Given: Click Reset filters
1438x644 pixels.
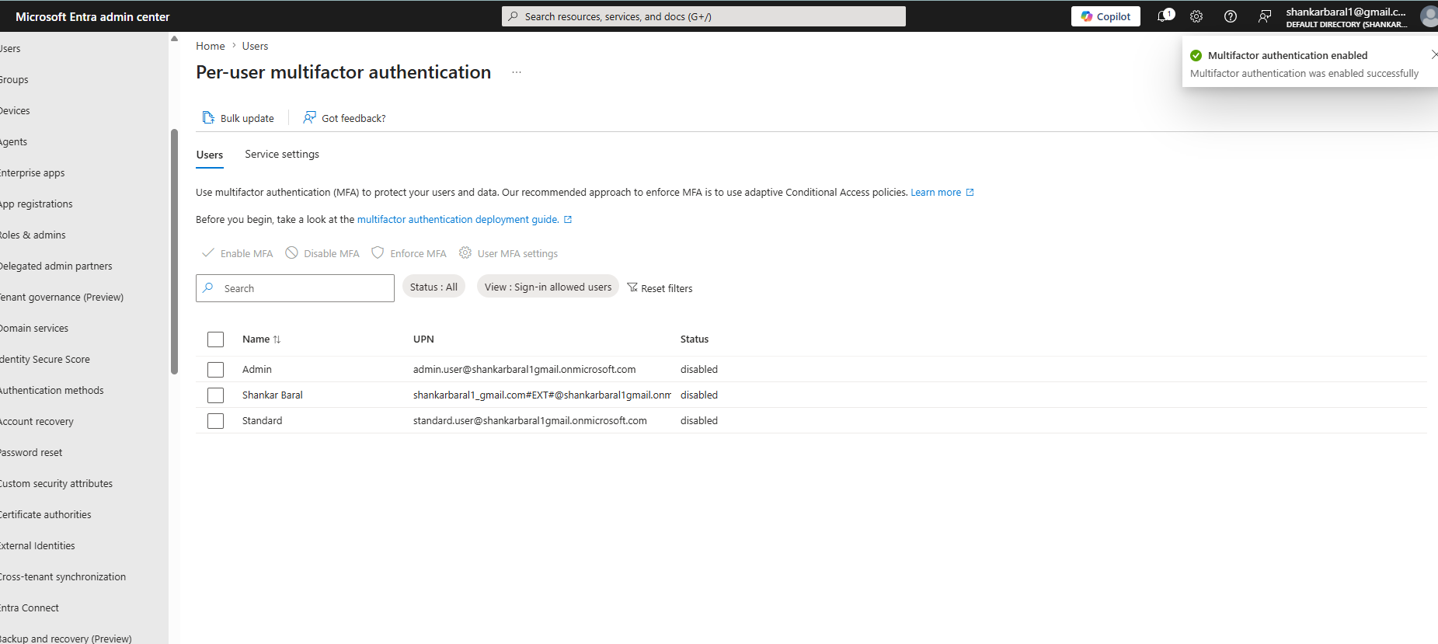Looking at the screenshot, I should (660, 288).
